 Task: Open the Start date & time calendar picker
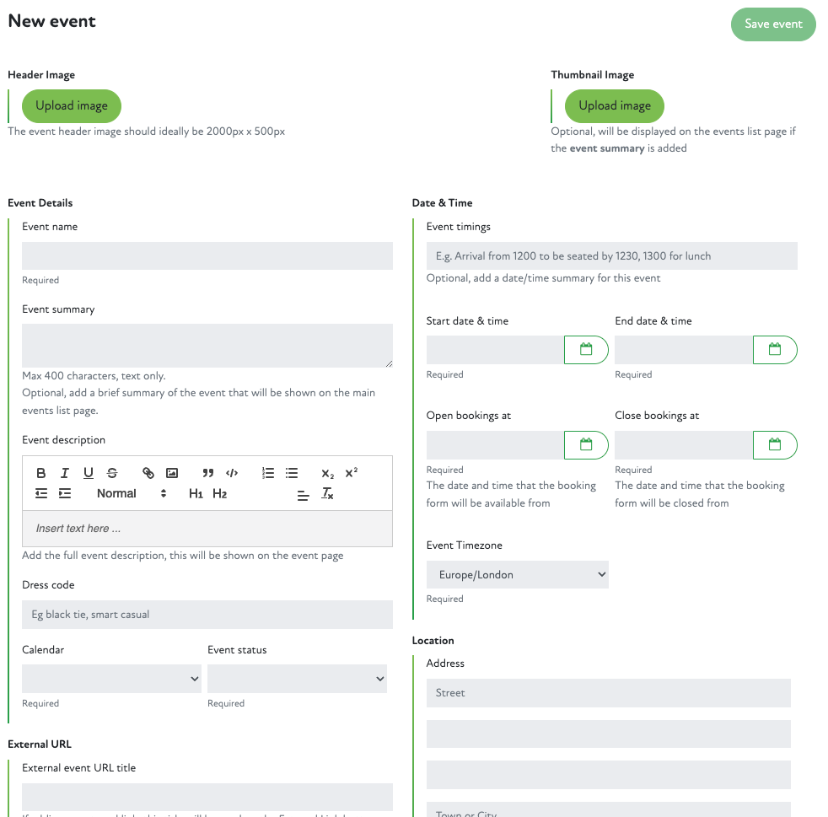click(586, 349)
